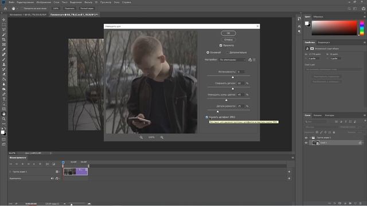Click the scissors split-clip icon in Timeline

coord(48,164)
